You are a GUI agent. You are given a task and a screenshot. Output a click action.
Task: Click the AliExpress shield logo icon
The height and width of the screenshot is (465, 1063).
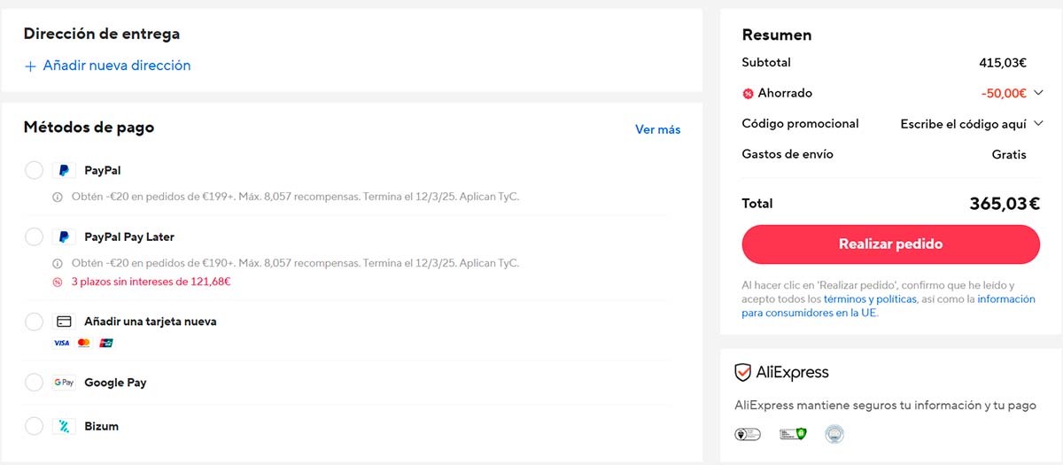(743, 372)
